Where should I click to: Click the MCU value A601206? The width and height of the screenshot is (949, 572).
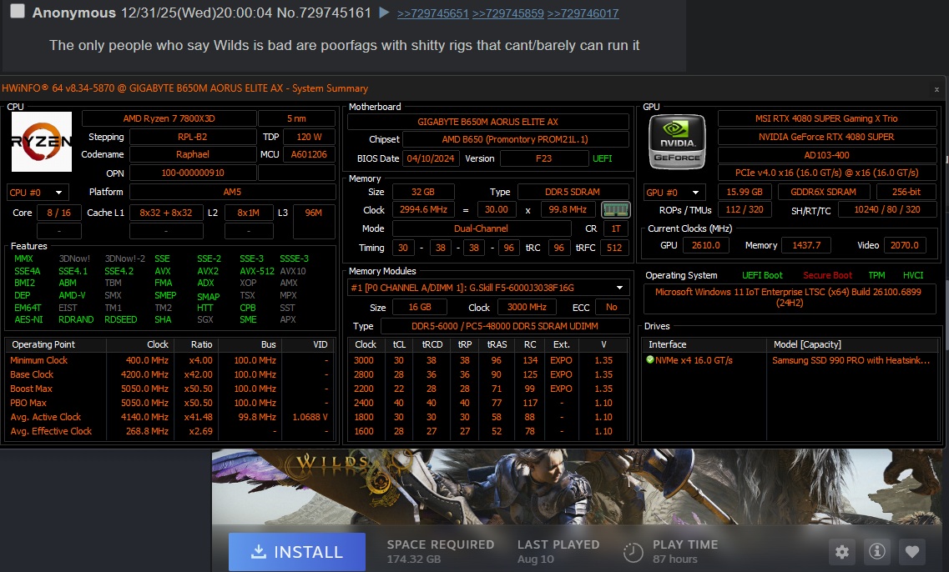[309, 154]
